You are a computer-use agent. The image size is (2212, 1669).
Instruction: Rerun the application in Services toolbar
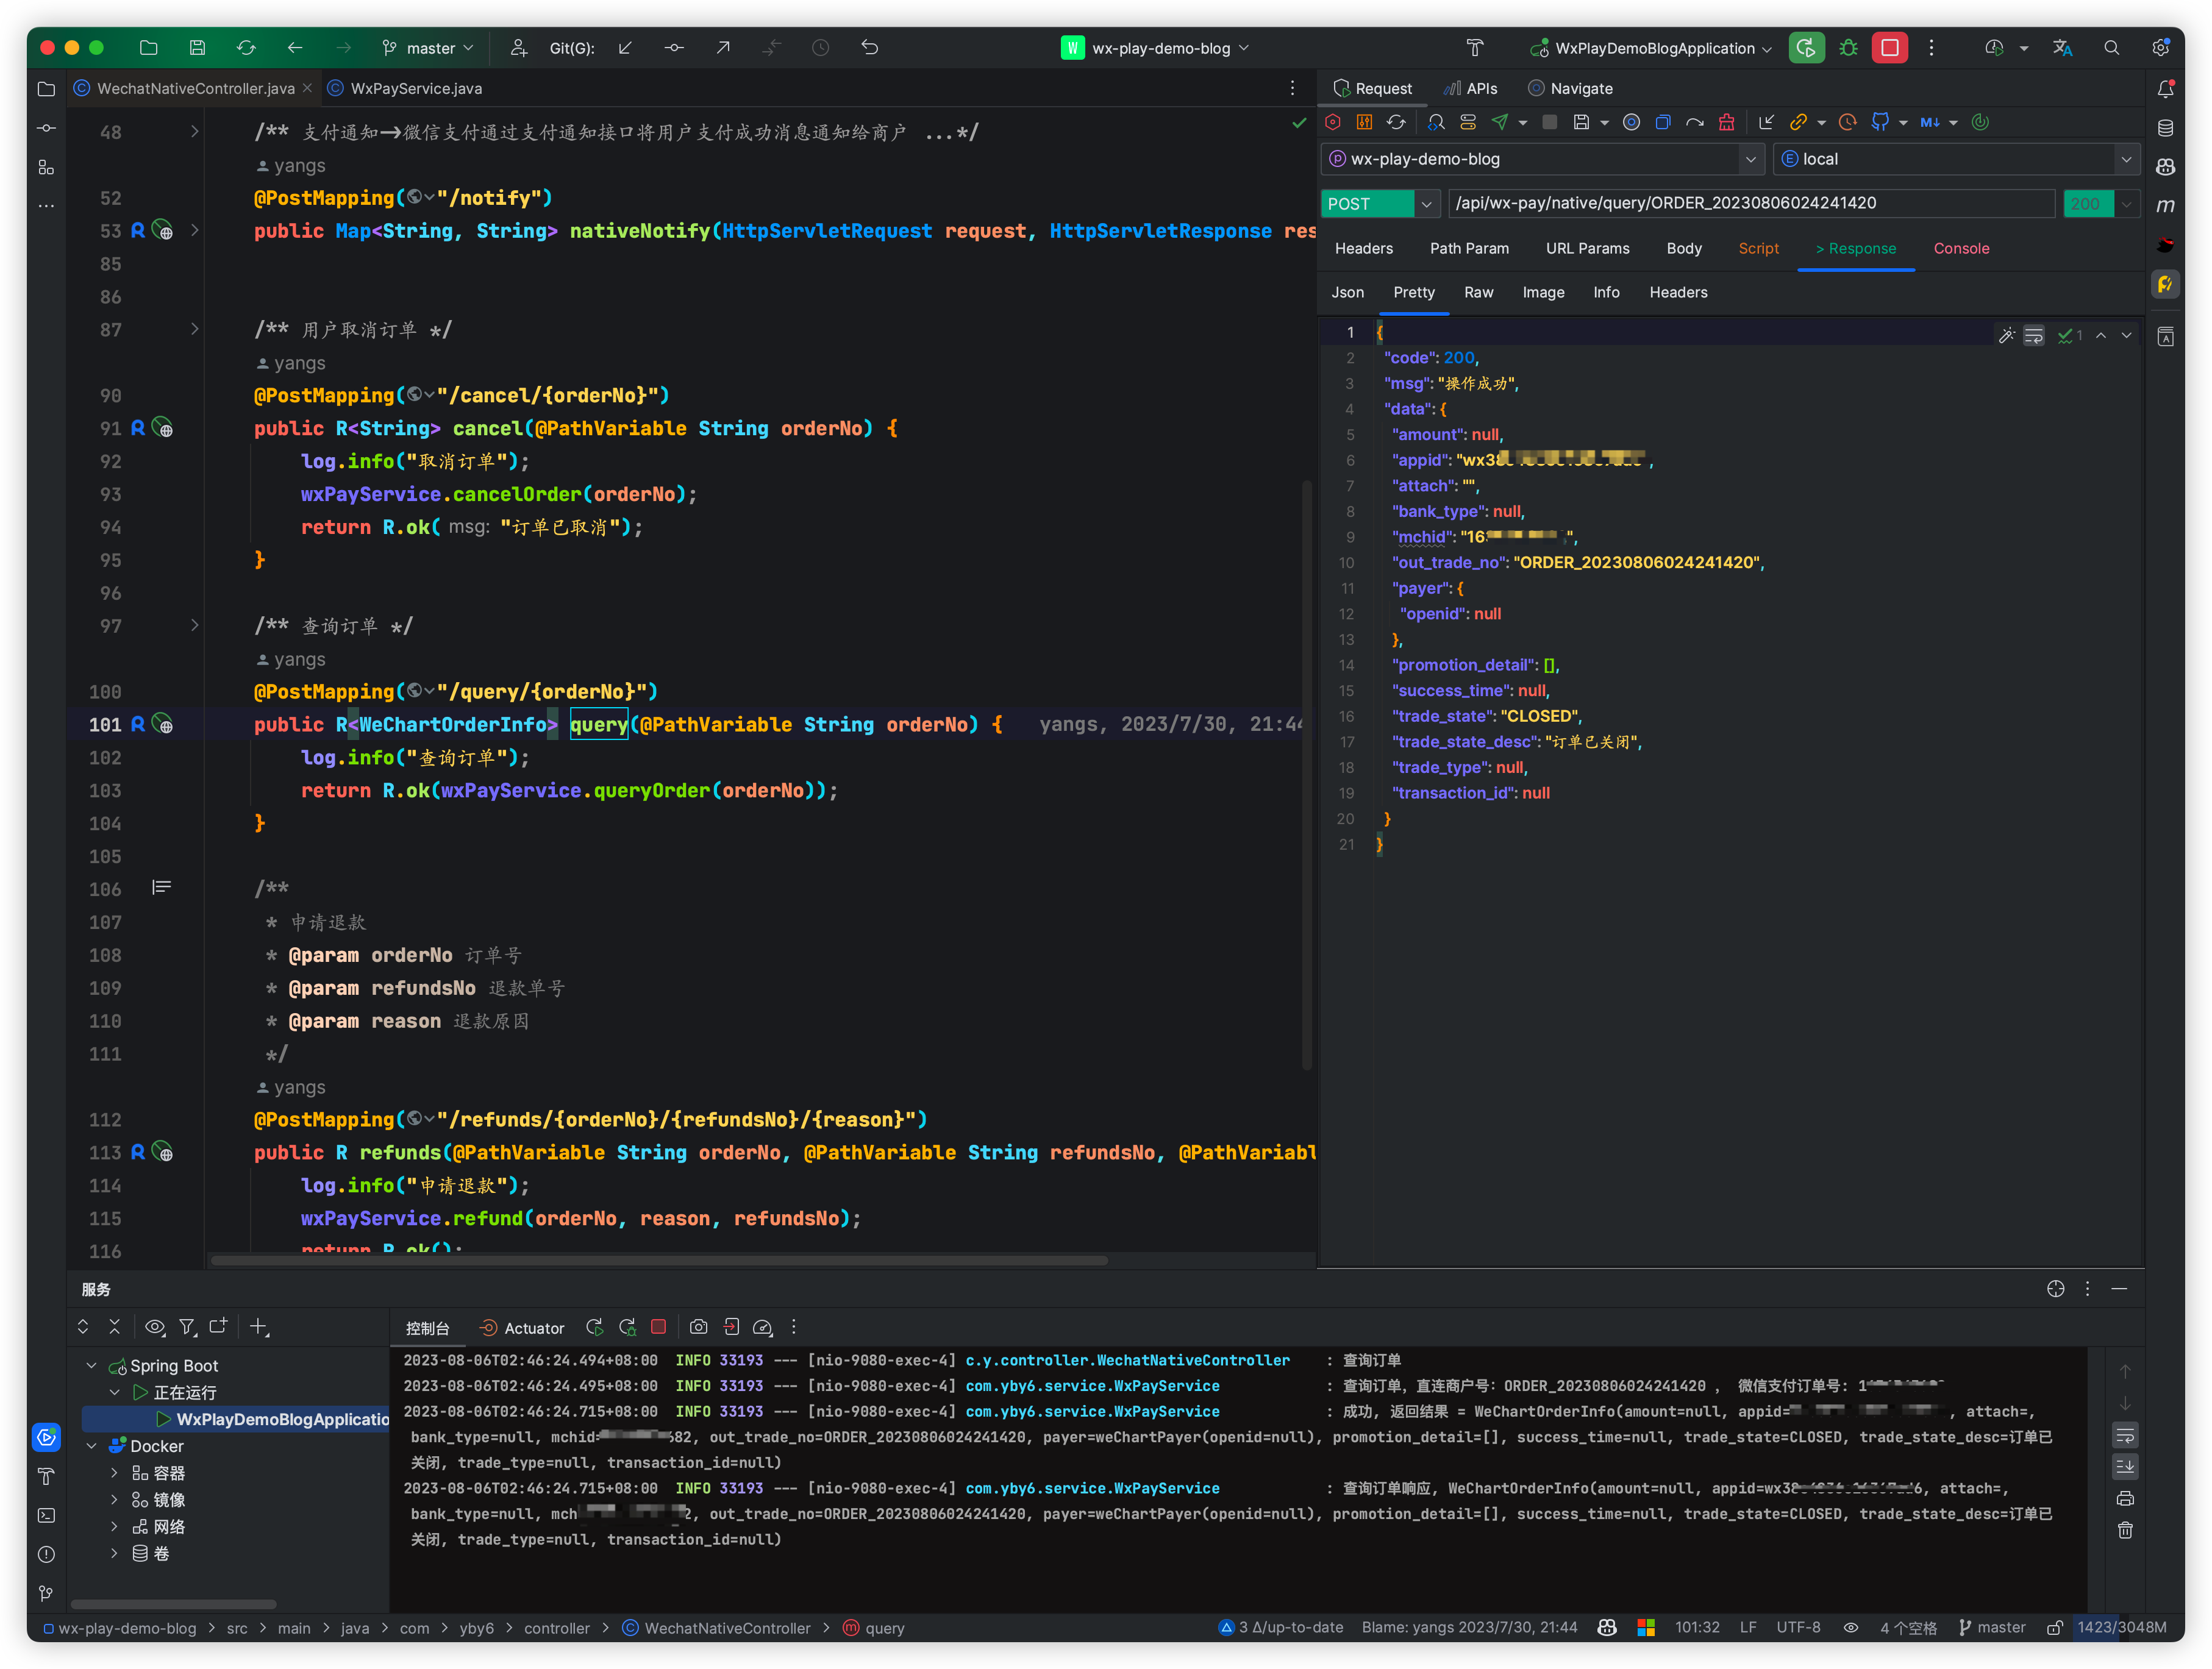point(594,1327)
